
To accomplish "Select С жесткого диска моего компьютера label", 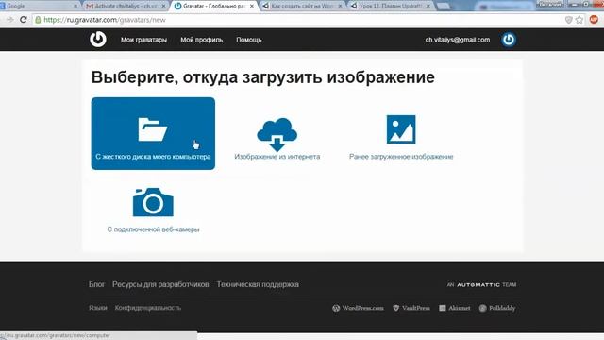I will click(x=153, y=157).
